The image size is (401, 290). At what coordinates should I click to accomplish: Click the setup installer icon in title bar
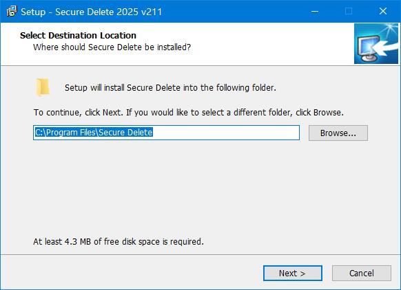coord(12,11)
